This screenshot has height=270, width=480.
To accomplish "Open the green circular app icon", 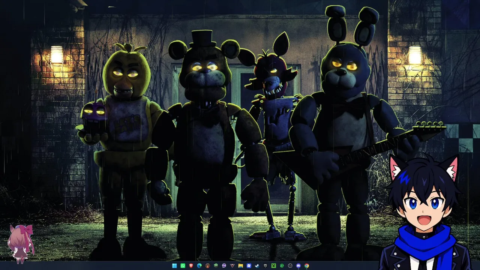I will (x=282, y=266).
